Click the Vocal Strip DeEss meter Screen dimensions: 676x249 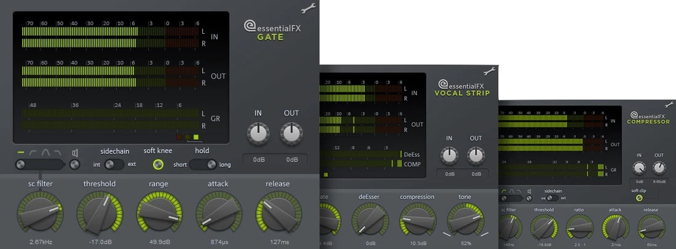(361, 154)
